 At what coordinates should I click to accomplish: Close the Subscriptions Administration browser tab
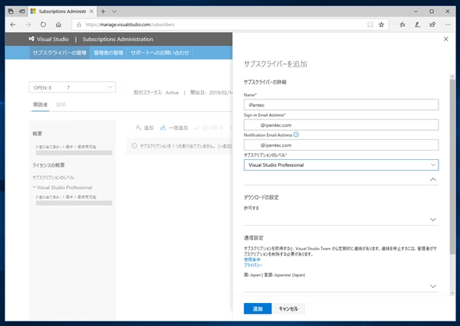coord(91,11)
